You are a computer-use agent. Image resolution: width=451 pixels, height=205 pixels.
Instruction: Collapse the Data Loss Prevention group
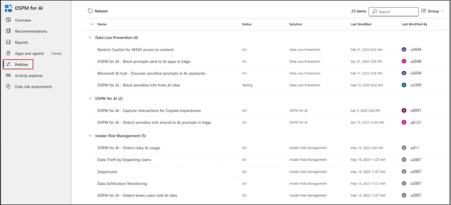(x=89, y=37)
